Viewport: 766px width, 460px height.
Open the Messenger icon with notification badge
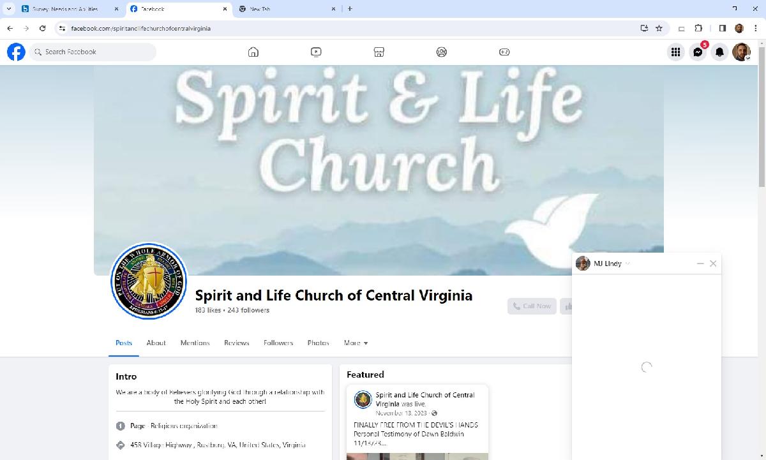pyautogui.click(x=698, y=52)
